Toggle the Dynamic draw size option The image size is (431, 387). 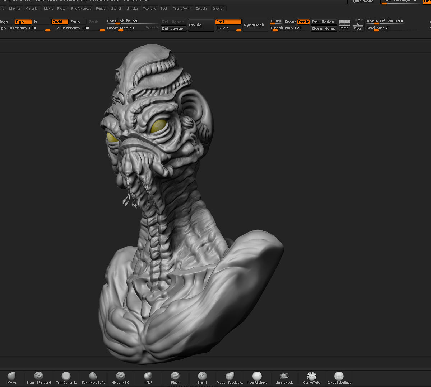click(152, 28)
